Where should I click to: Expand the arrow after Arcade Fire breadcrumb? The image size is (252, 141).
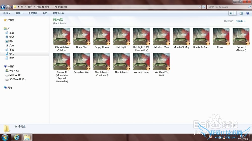(51, 7)
